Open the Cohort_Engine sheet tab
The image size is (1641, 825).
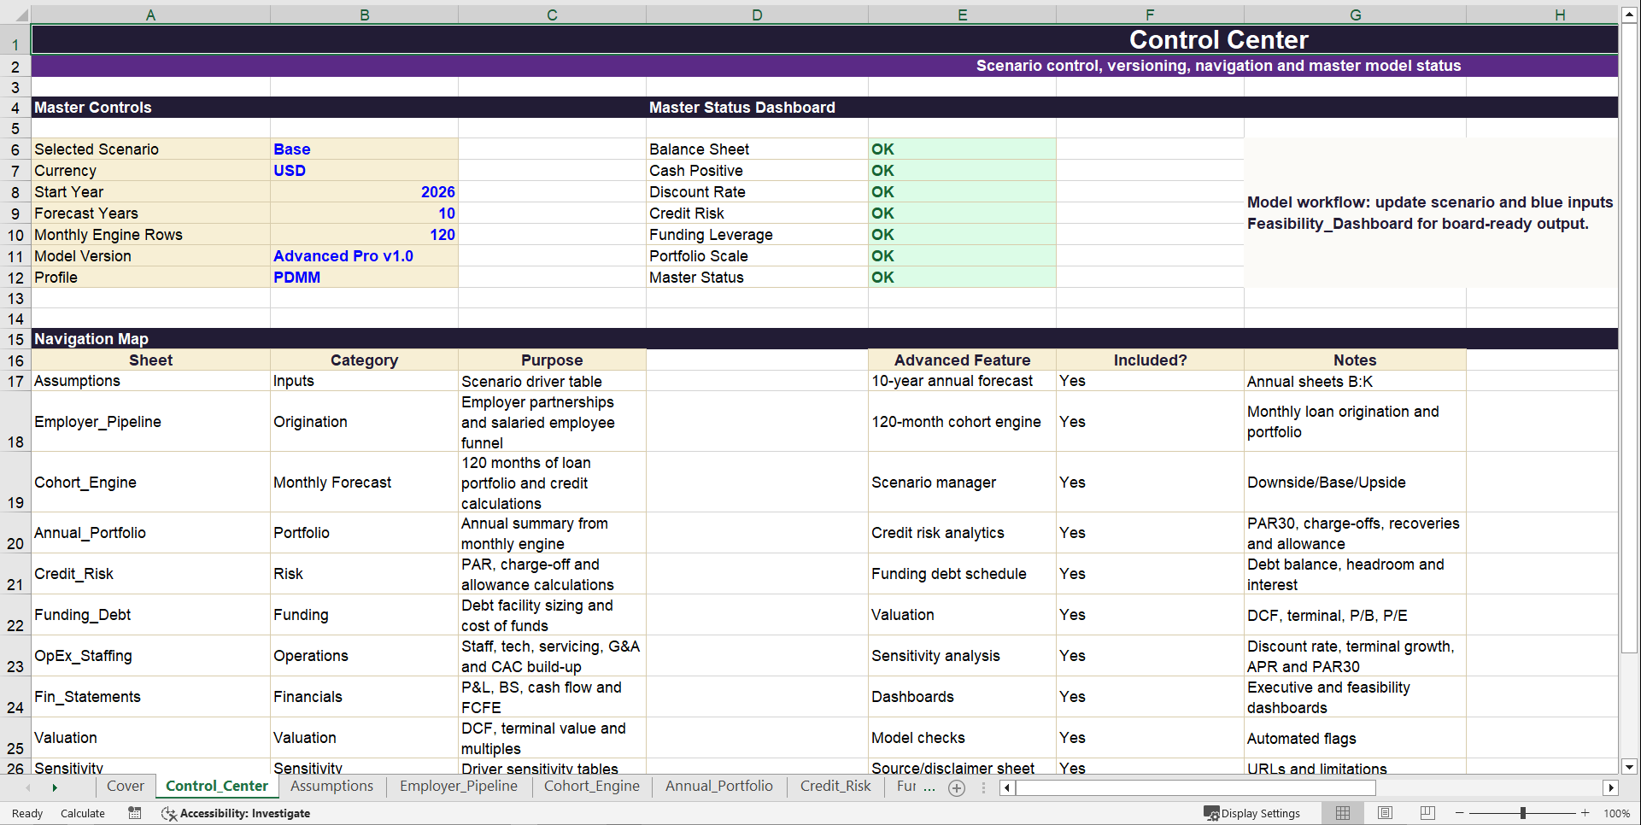[x=592, y=786]
